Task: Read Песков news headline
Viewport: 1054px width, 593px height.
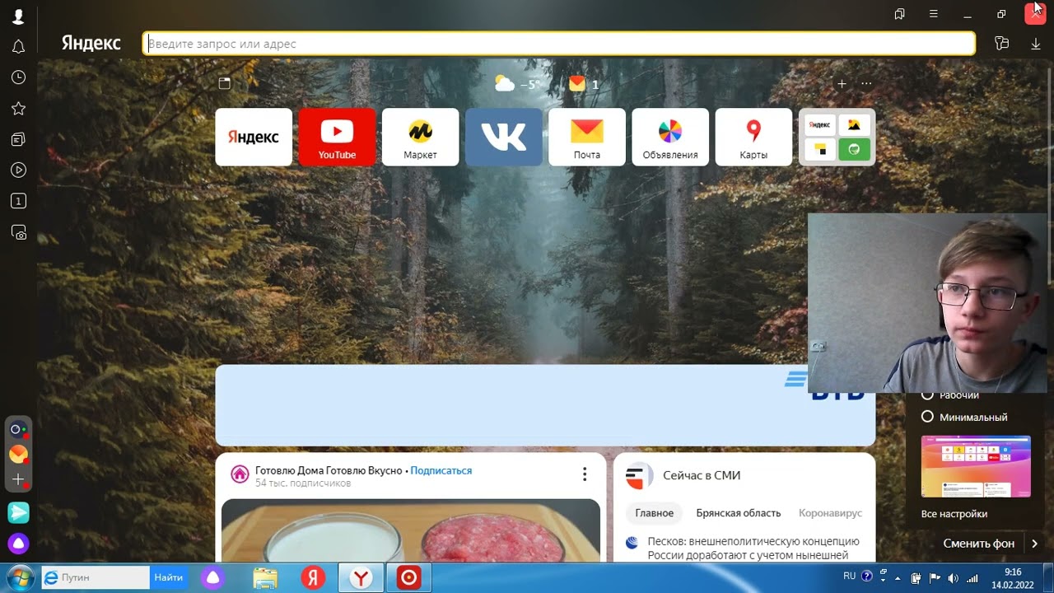Action: click(x=753, y=548)
